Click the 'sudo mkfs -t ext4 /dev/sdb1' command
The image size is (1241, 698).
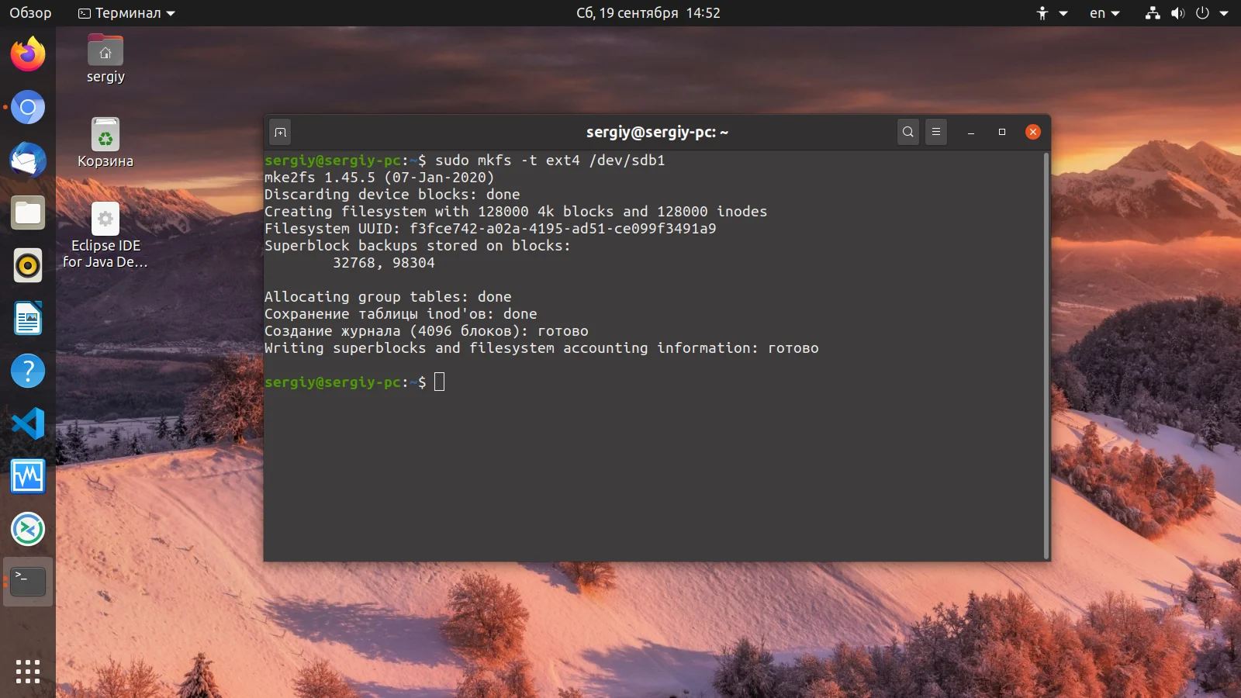tap(550, 161)
